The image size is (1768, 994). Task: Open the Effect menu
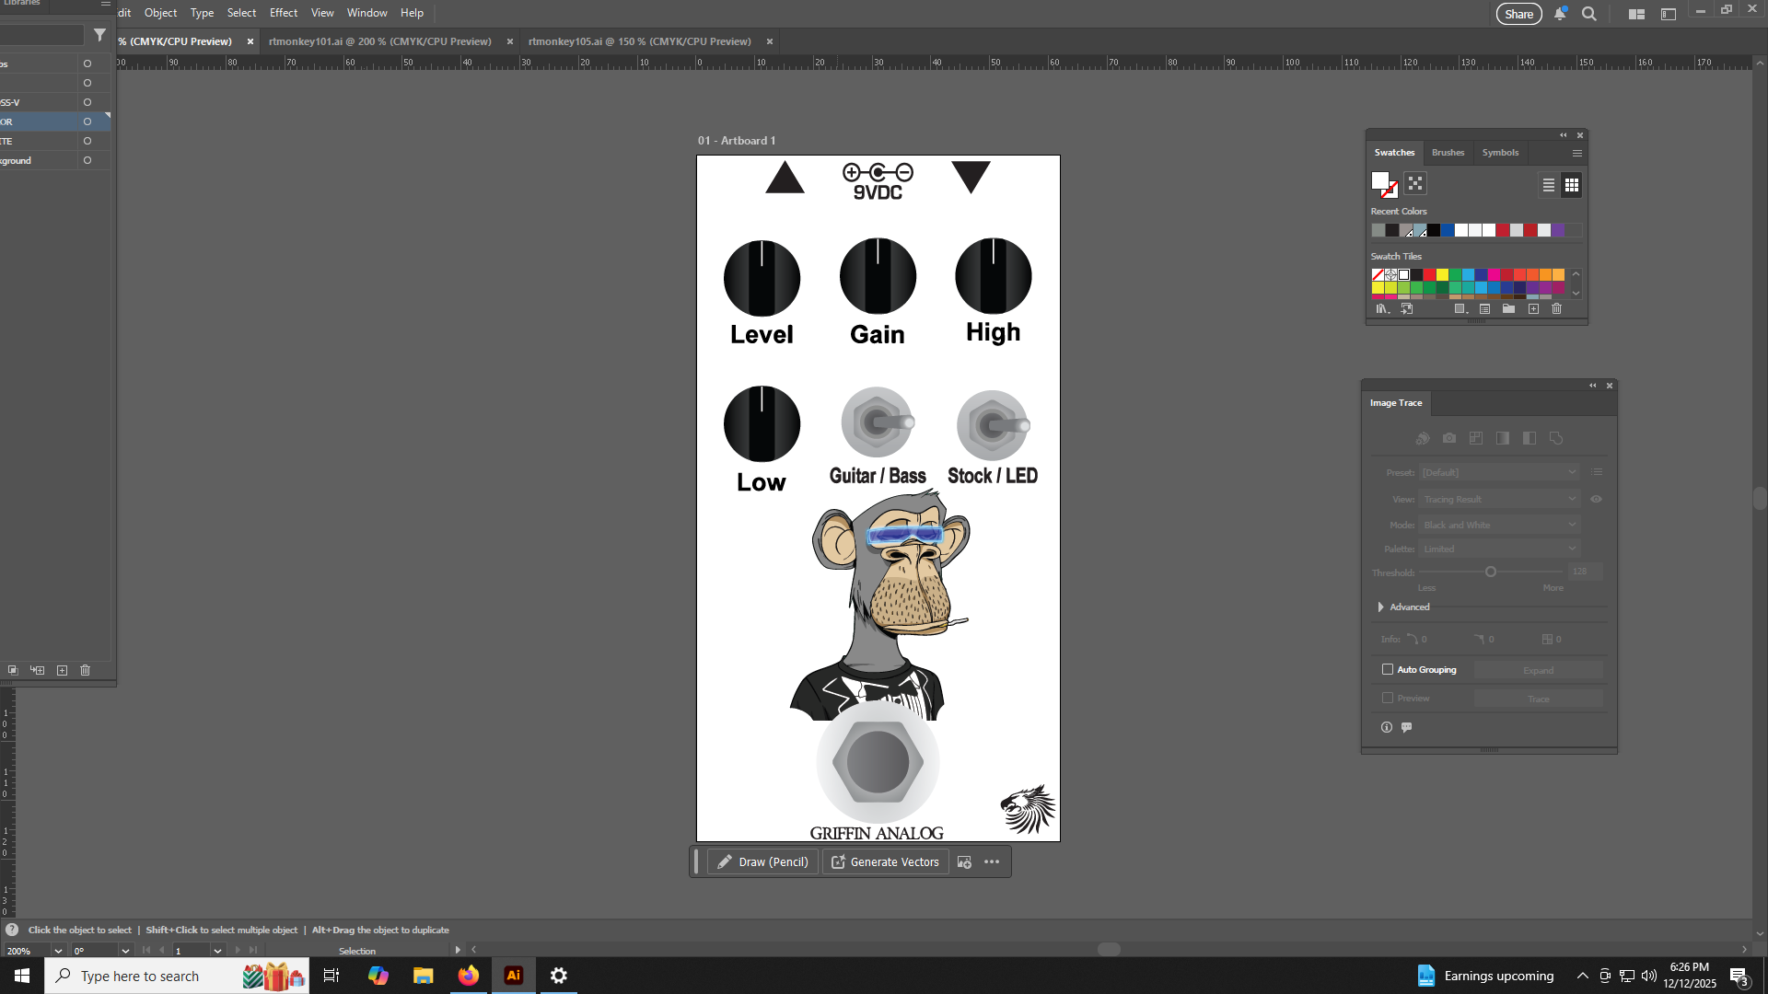(x=283, y=13)
